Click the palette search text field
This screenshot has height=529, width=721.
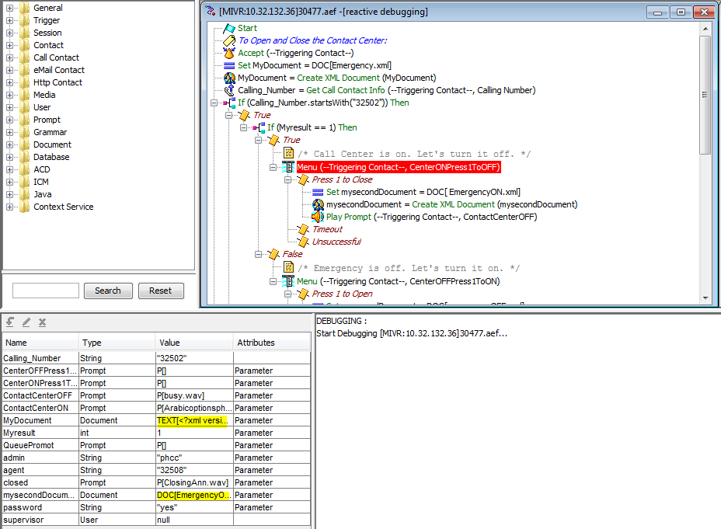[x=46, y=291]
